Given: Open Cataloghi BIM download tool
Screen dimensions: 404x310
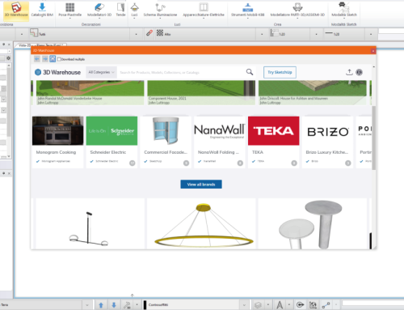Looking at the screenshot, I should pyautogui.click(x=42, y=10).
